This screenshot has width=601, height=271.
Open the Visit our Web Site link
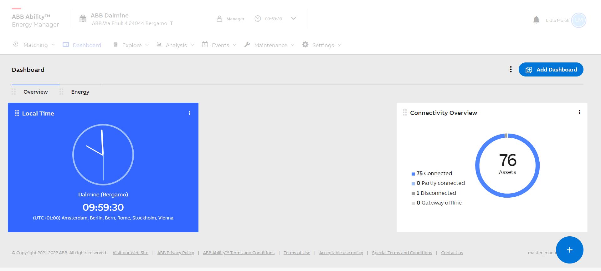131,253
